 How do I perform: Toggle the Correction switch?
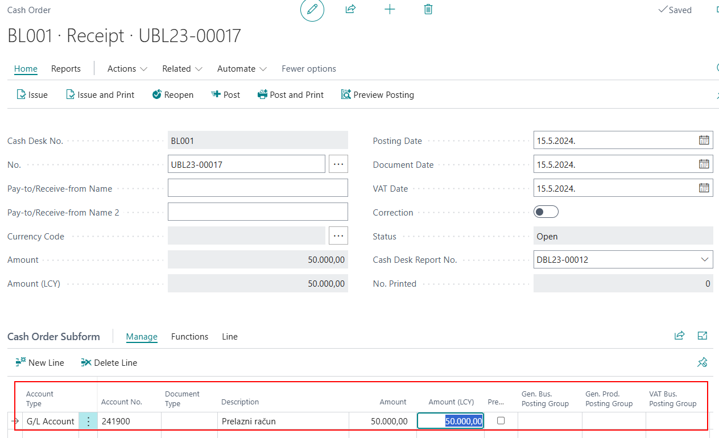pos(546,212)
